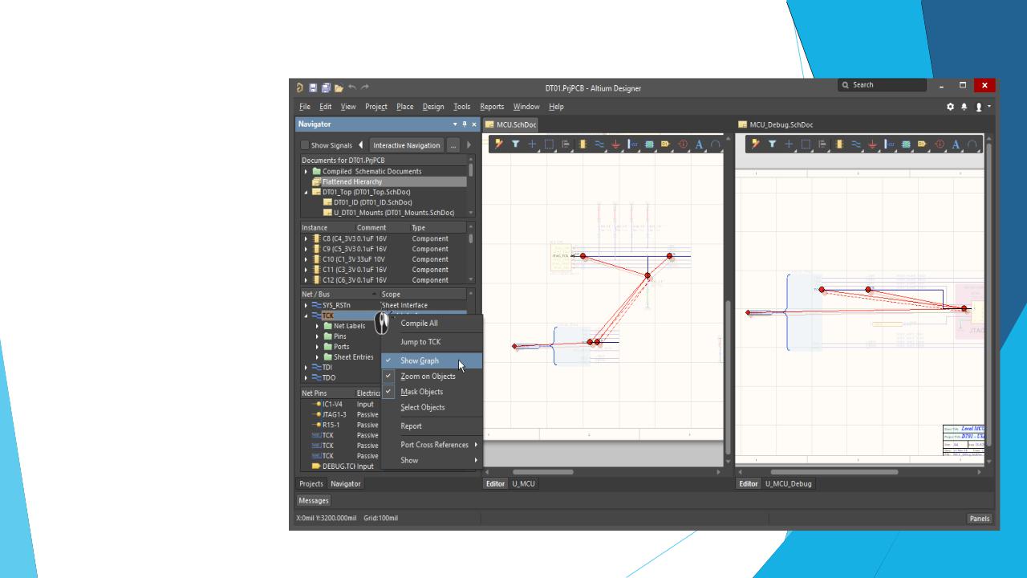1027x578 pixels.
Task: Click the text string A icon in MCU_Debug toolbar
Action: 956,144
